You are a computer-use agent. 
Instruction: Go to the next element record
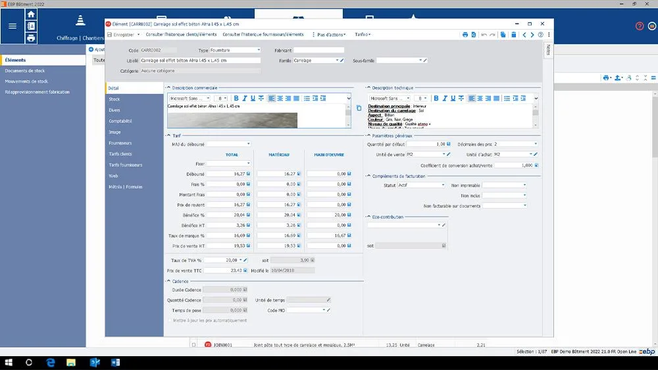532,35
